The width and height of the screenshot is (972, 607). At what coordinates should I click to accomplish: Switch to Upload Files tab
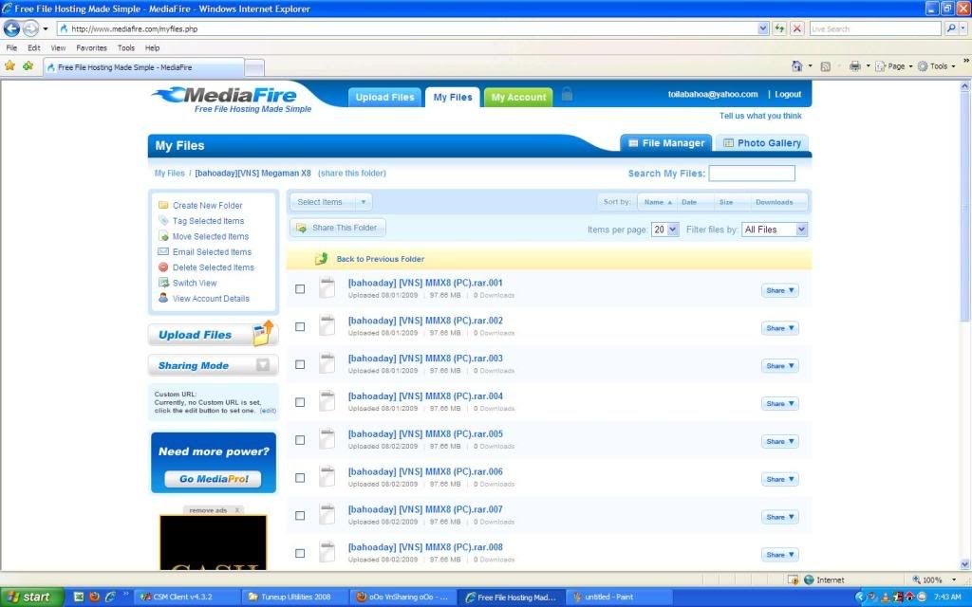385,98
